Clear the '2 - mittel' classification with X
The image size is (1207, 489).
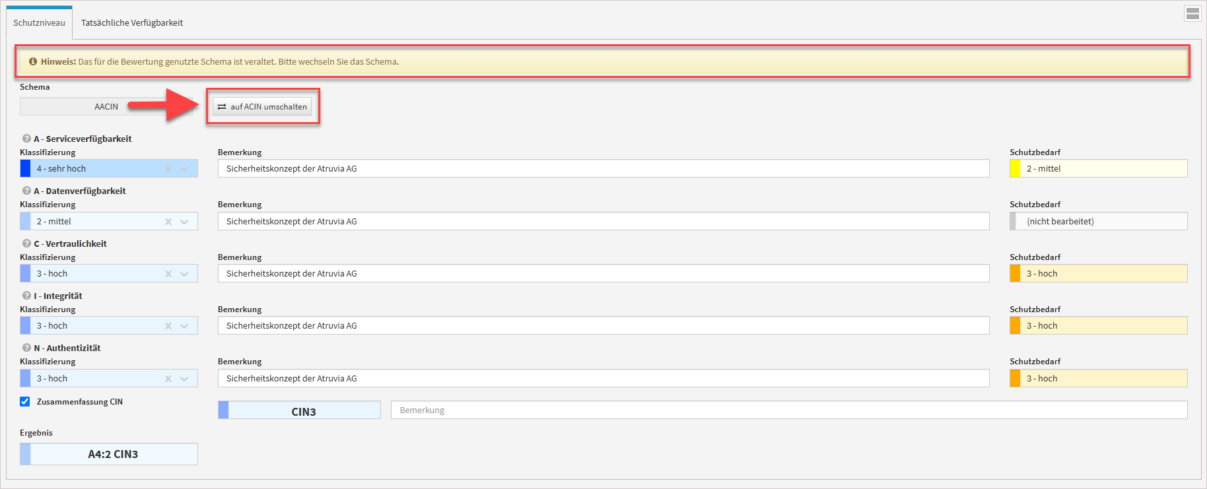(x=168, y=222)
